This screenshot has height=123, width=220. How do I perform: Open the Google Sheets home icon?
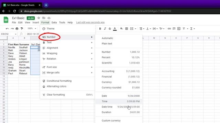click(6, 20)
